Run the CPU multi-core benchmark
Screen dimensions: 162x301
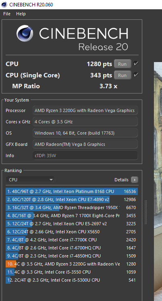point(123,64)
